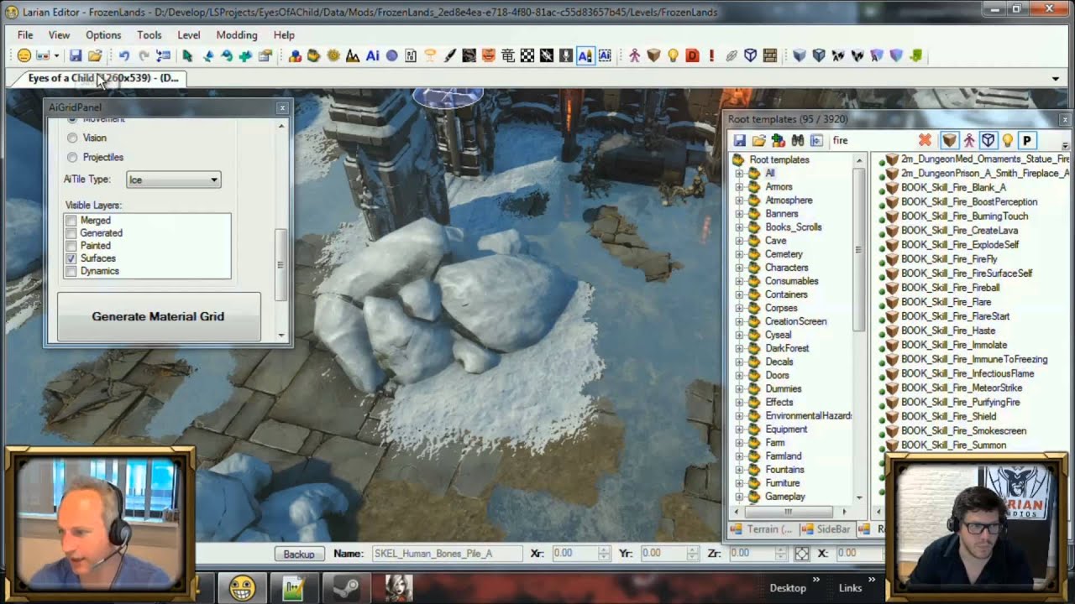Viewport: 1075px width, 604px height.
Task: Enable the Merged visible layer checkbox
Action: [x=71, y=221]
